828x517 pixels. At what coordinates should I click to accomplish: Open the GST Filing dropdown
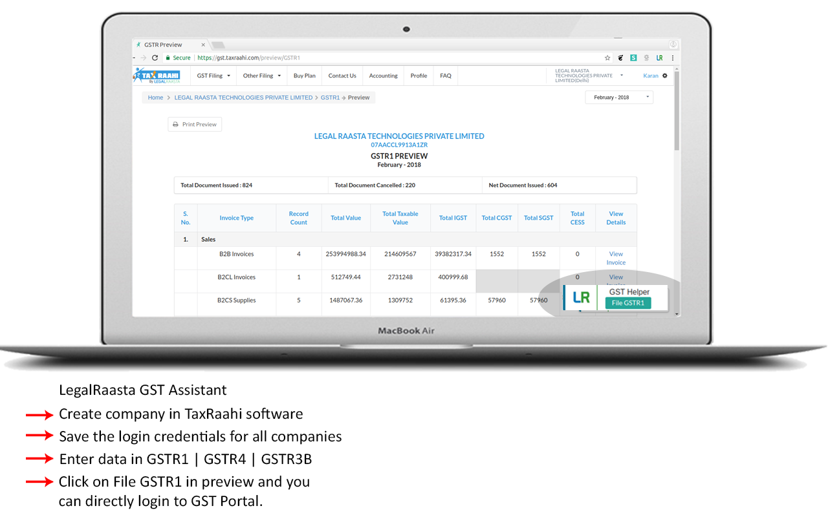coord(213,75)
